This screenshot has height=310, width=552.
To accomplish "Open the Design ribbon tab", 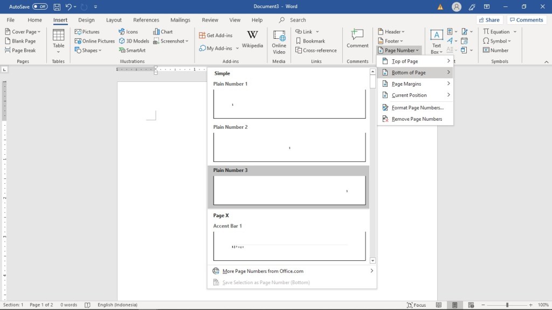I will point(86,20).
